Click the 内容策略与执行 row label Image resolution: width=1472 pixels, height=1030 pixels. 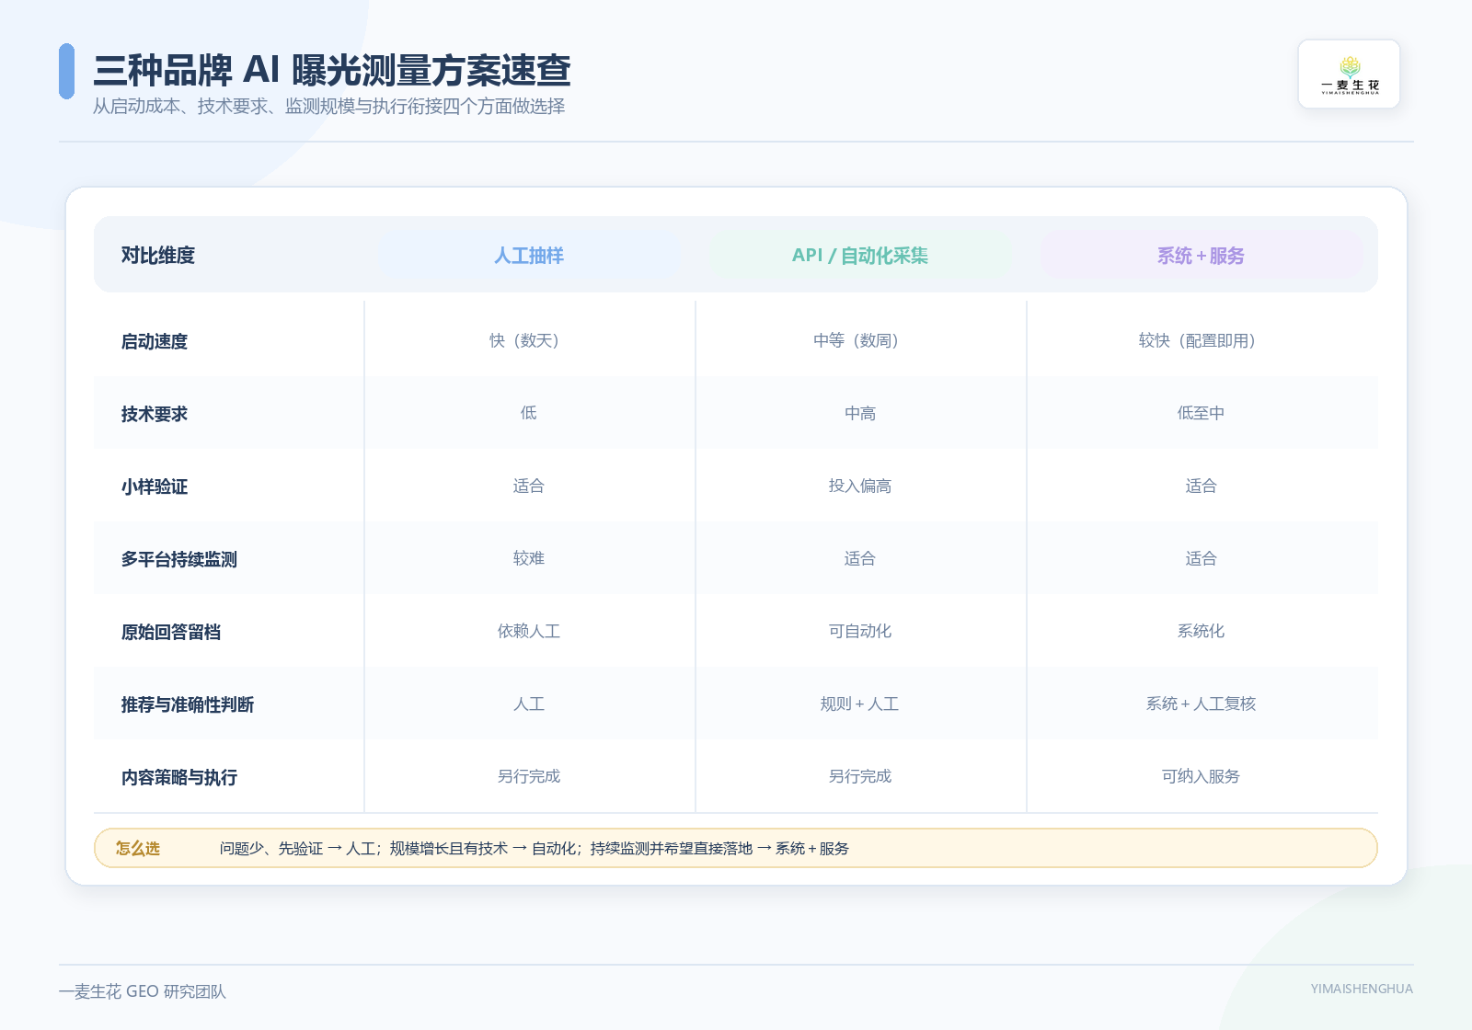179,777
